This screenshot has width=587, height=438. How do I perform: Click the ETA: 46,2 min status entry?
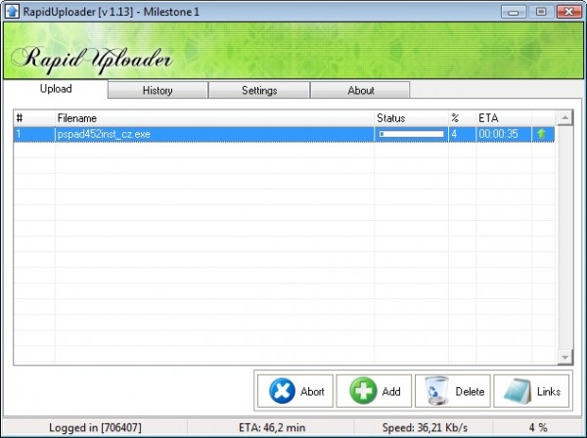tap(272, 427)
